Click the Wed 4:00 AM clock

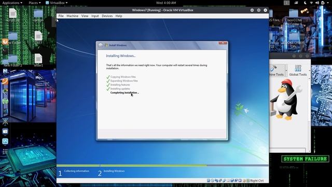[x=166, y=3]
